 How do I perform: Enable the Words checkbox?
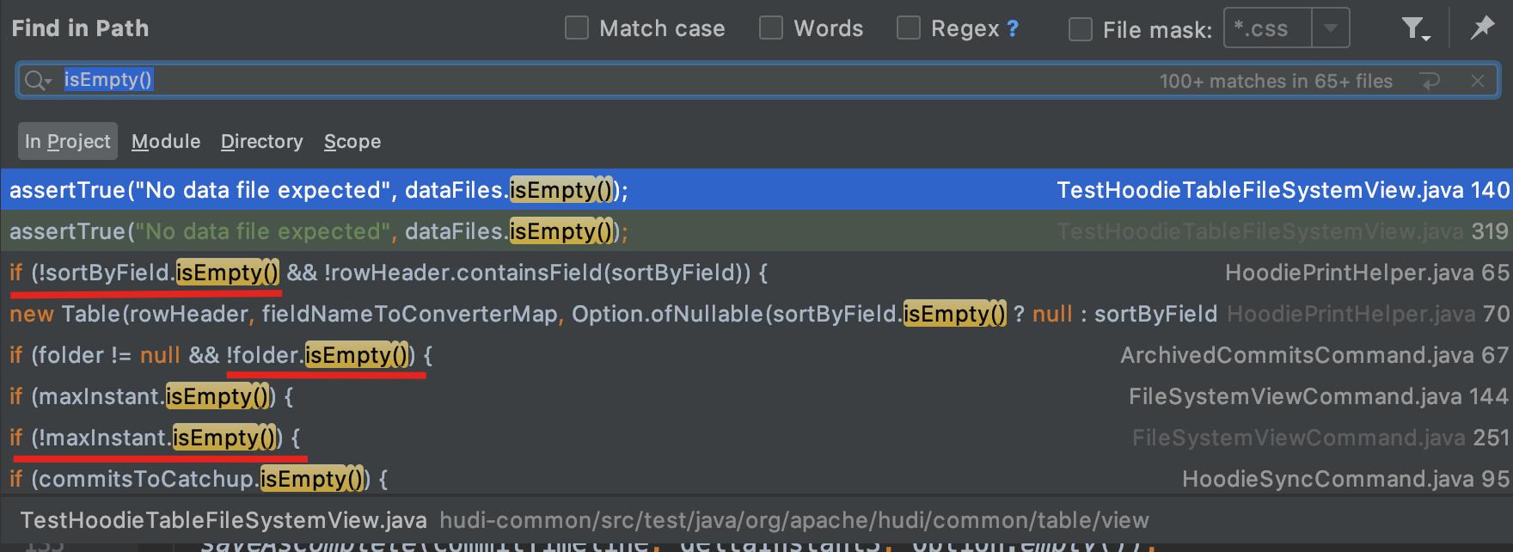pos(771,28)
